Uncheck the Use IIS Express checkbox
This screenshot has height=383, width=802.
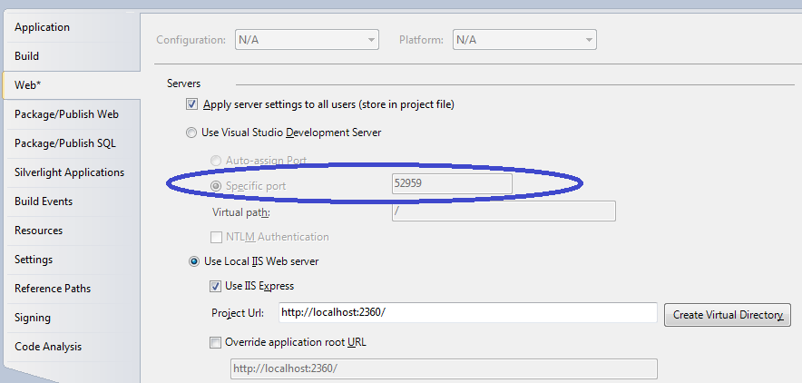click(x=215, y=286)
